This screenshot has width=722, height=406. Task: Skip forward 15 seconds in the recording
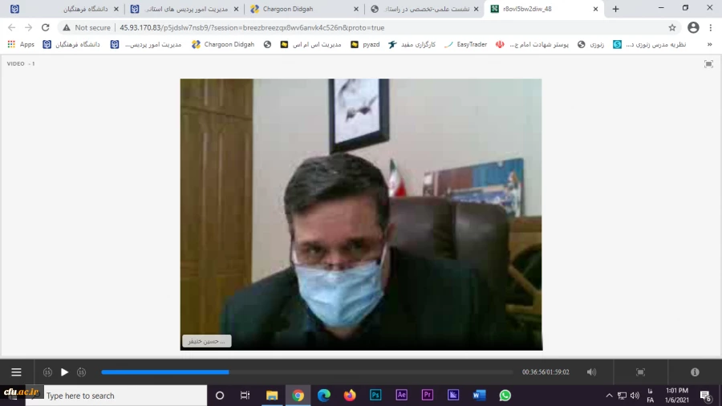click(x=81, y=372)
